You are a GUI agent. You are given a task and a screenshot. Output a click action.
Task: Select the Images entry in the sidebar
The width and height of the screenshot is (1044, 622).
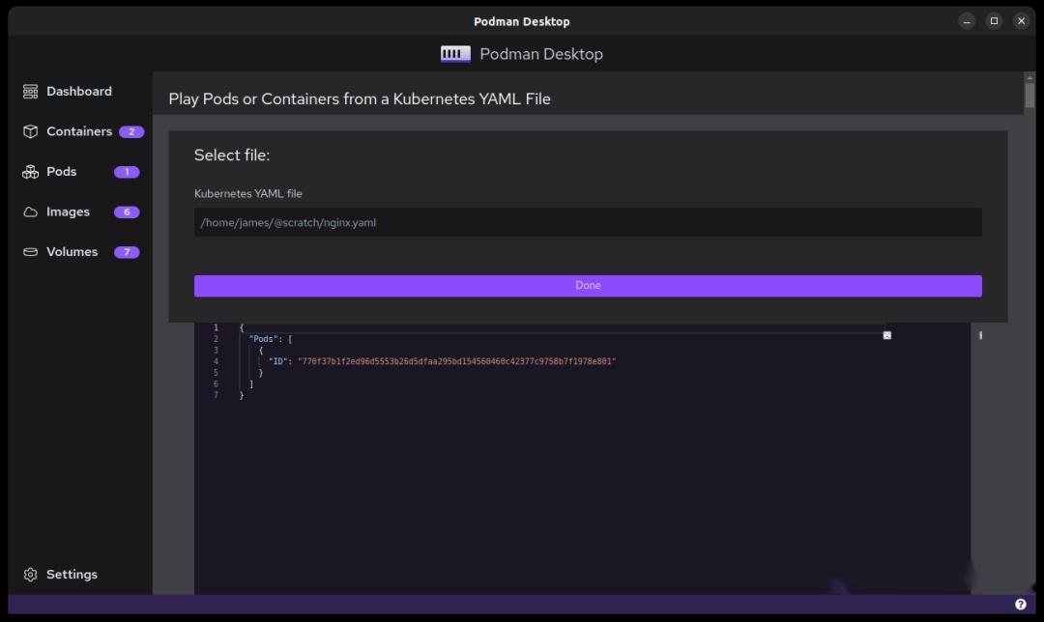[x=67, y=212]
